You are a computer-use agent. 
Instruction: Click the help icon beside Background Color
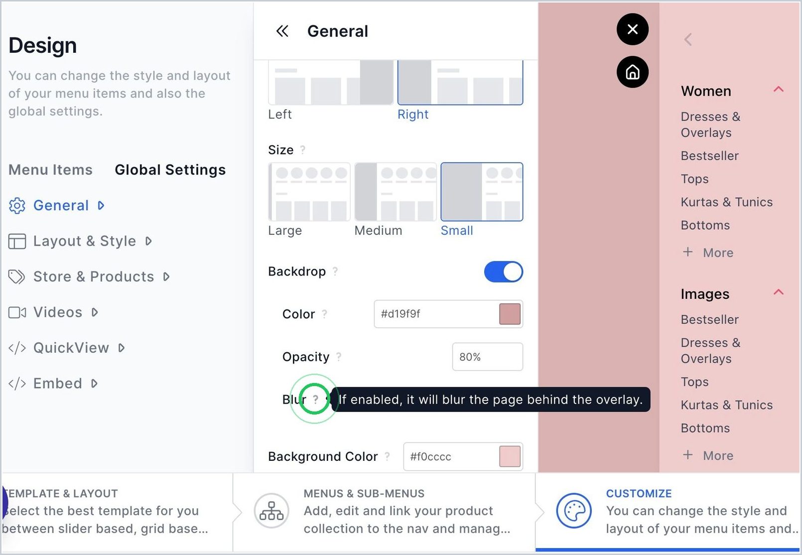pyautogui.click(x=387, y=456)
